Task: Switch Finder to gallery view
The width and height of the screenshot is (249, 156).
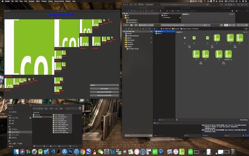Action: (x=42, y=109)
